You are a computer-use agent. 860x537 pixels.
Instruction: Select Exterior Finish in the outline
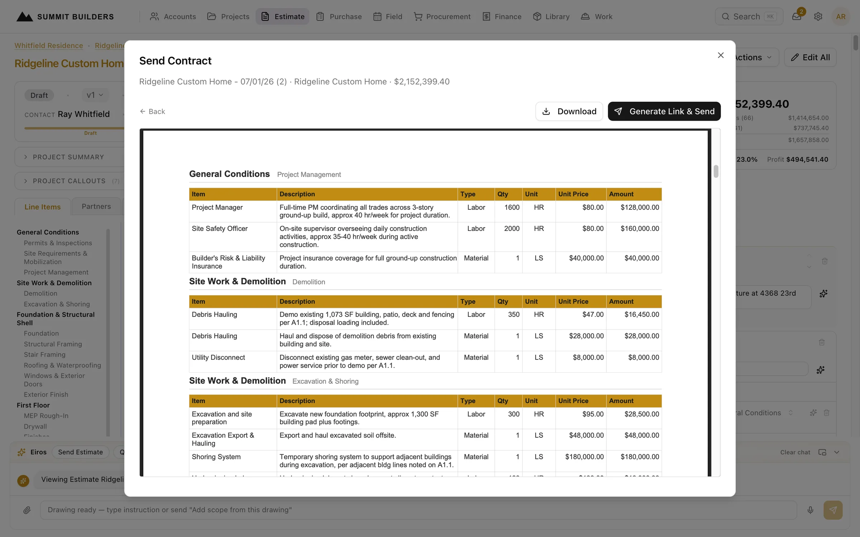46,394
